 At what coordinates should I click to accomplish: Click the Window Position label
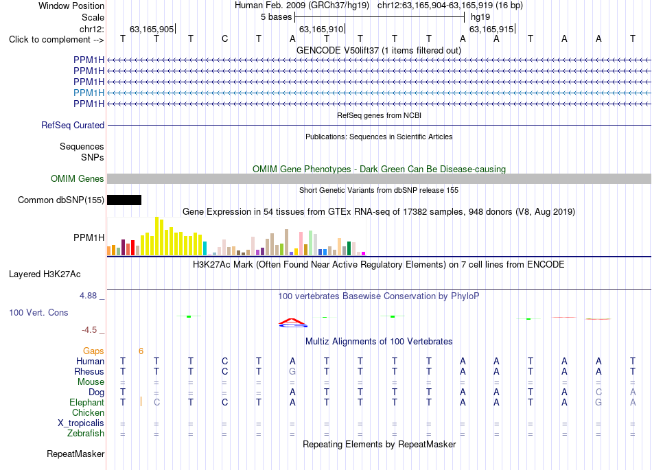point(71,5)
